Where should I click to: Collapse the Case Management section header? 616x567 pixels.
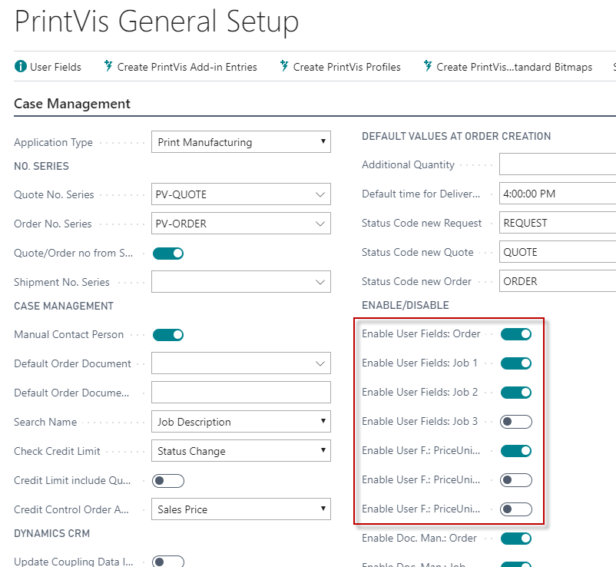click(72, 104)
